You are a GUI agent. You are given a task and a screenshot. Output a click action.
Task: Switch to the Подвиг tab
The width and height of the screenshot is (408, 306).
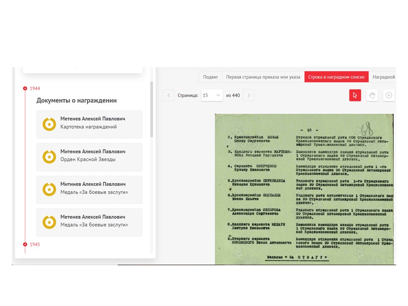tap(210, 77)
